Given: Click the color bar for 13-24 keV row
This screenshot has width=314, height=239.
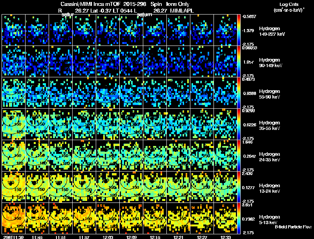Looking at the screenshot, I should click(239, 187).
